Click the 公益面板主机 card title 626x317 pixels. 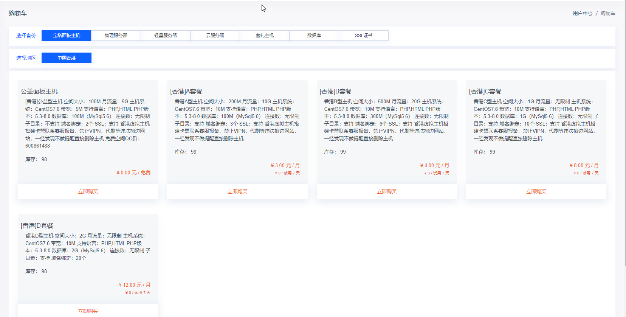pos(39,92)
